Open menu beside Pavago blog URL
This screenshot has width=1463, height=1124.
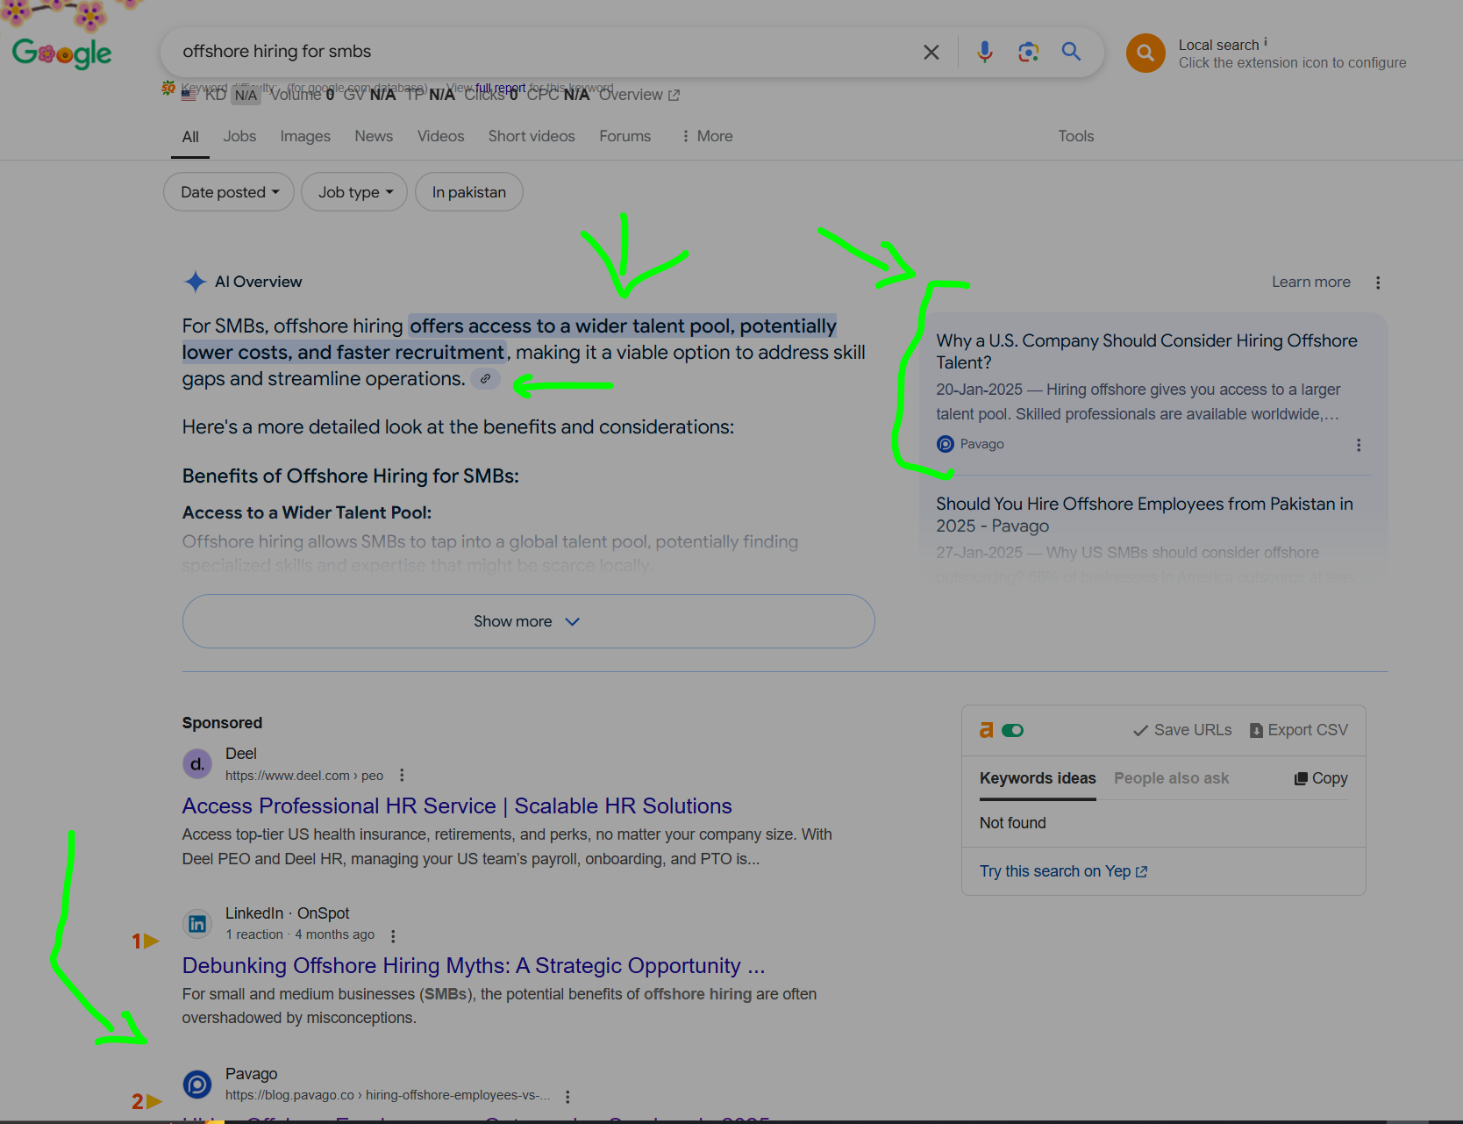pyautogui.click(x=567, y=1097)
